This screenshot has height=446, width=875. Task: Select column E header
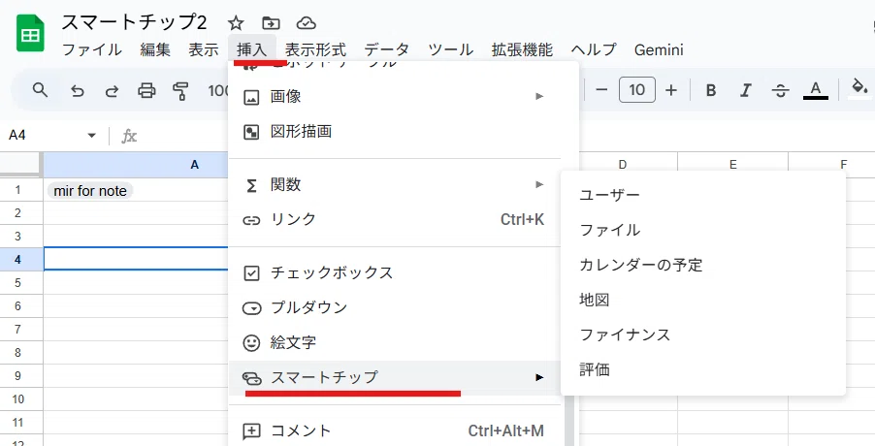(732, 165)
